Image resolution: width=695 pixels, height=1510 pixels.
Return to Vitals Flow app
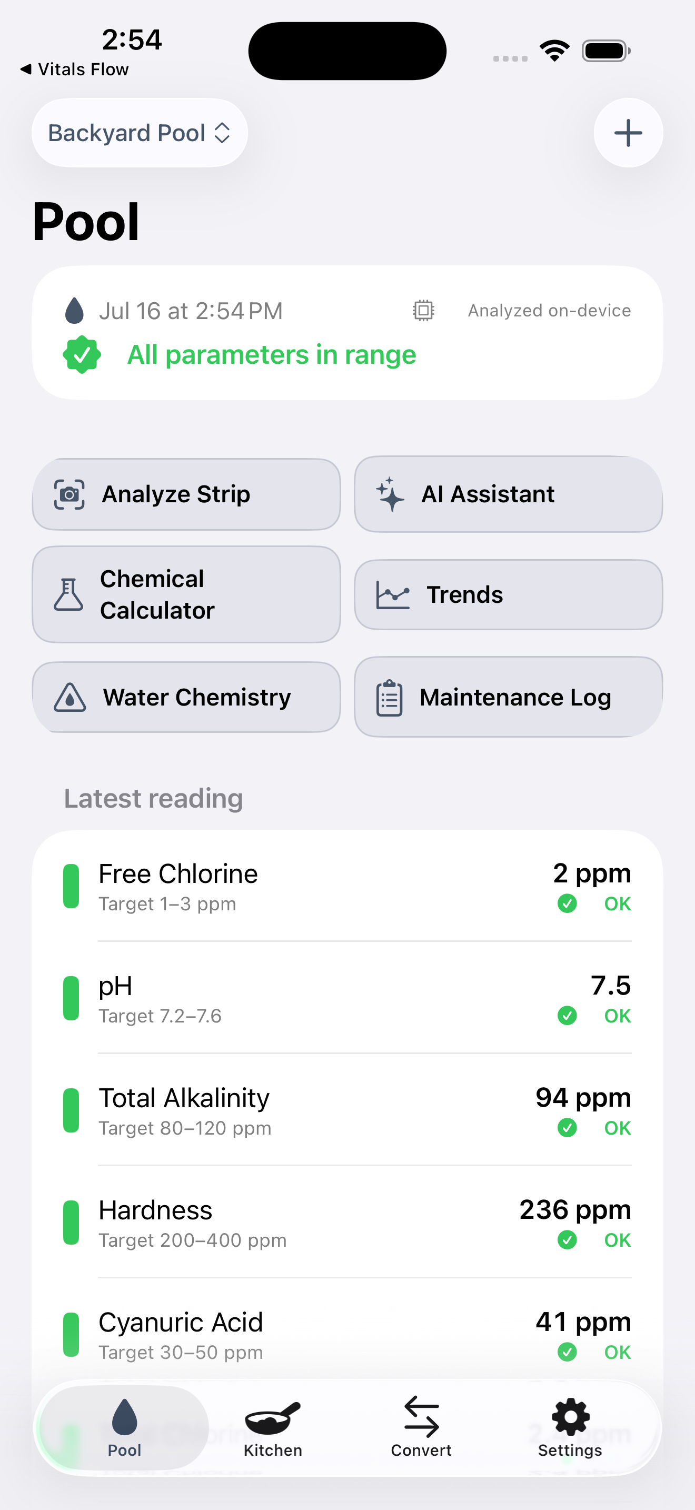point(74,69)
